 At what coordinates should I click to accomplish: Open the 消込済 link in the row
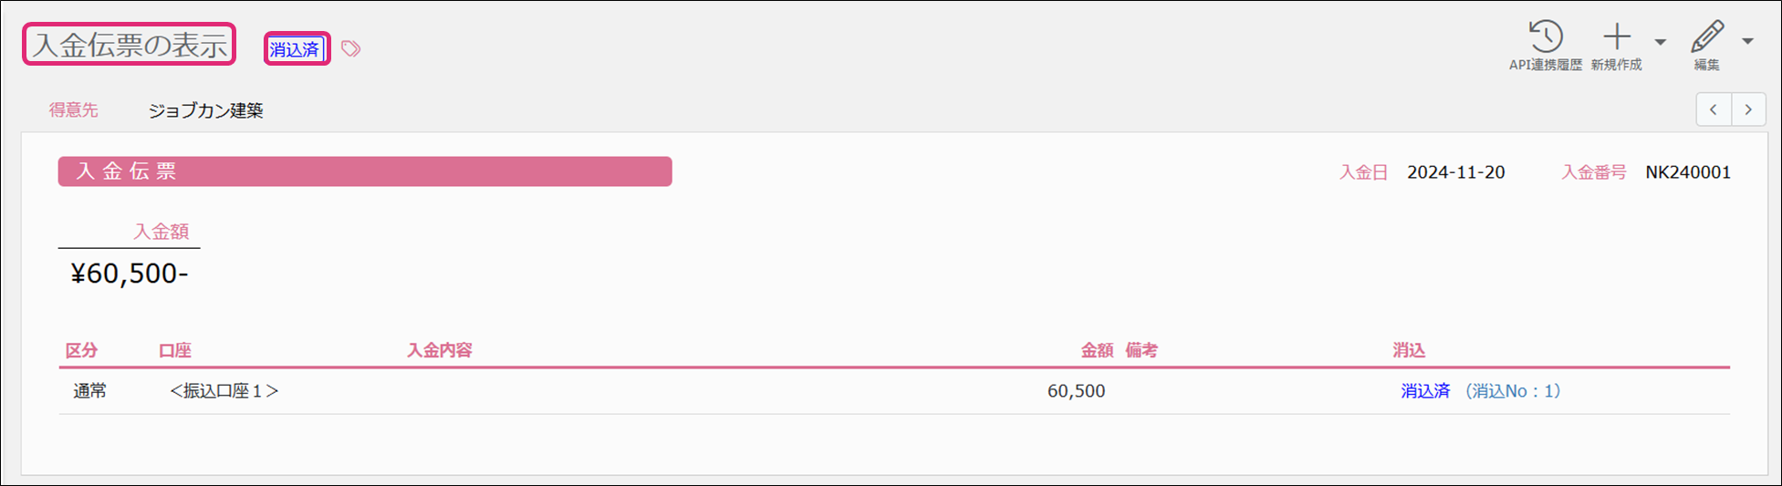(x=1425, y=391)
